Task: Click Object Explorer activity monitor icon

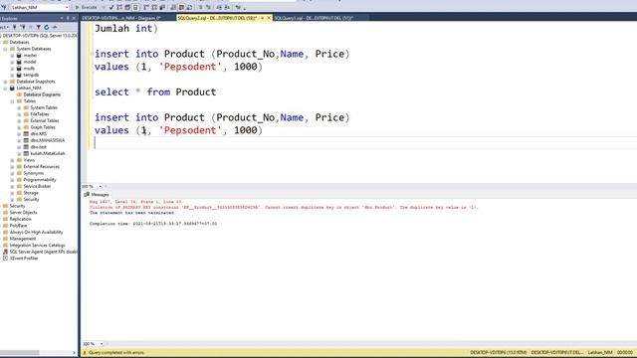Action: click(55, 27)
